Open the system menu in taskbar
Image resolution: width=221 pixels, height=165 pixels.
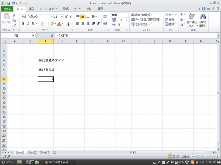pyautogui.click(x=8, y=162)
